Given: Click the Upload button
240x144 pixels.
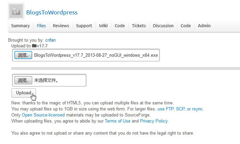Looking at the screenshot, I should [23, 93].
